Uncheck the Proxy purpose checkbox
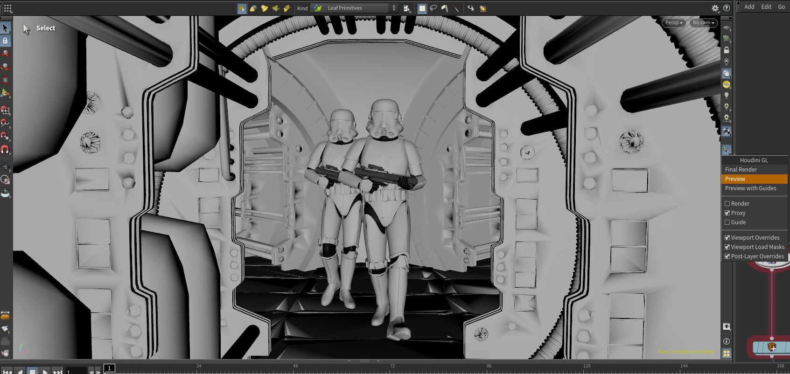Screen dimensions: 790x374 (x=727, y=213)
